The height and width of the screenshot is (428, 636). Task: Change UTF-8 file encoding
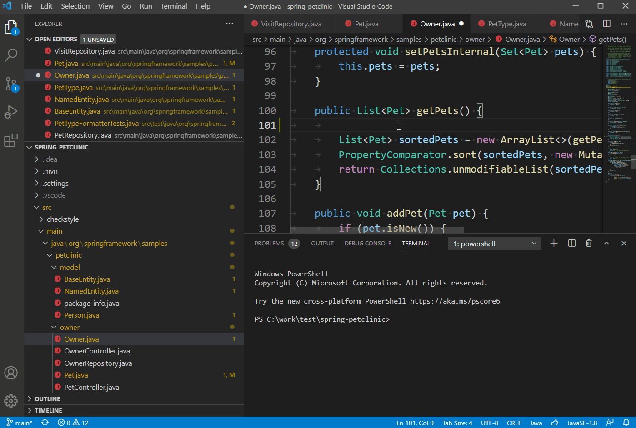tap(490, 423)
